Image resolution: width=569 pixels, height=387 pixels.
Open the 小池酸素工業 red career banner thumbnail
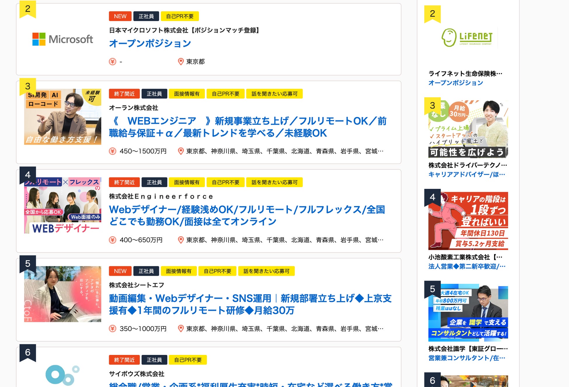[468, 221]
